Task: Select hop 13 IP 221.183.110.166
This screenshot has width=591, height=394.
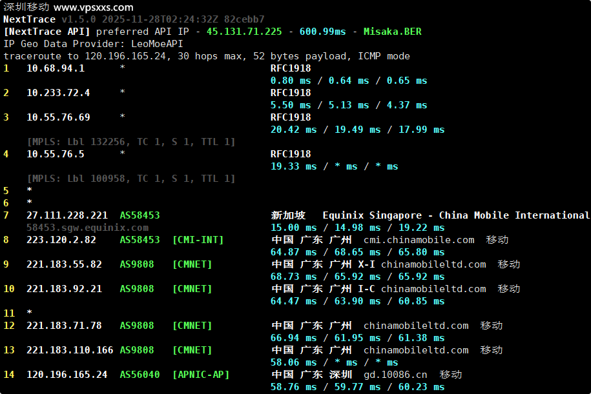Action: 70,350
